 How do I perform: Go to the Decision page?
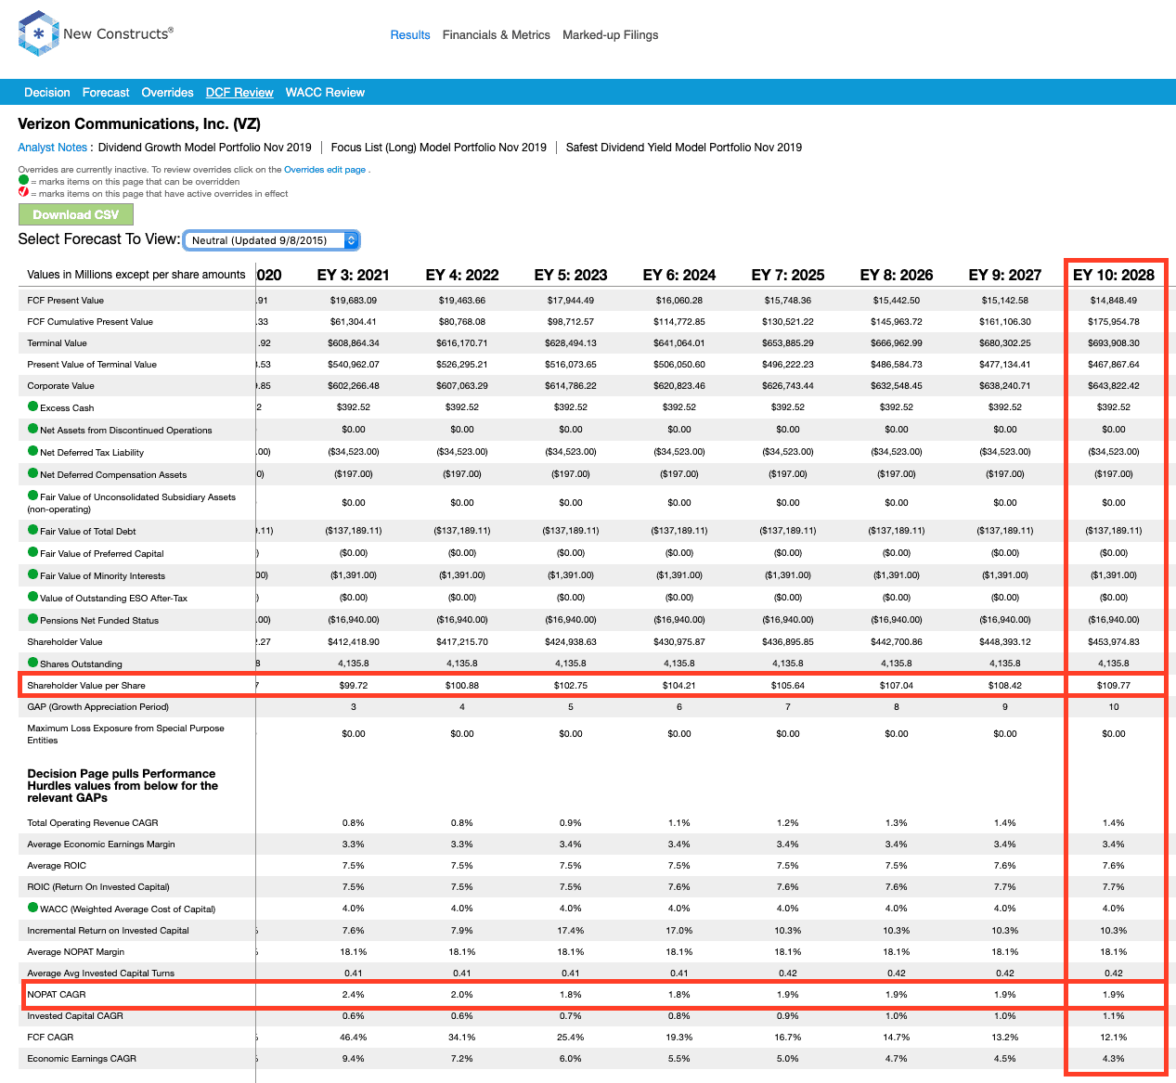[x=47, y=93]
